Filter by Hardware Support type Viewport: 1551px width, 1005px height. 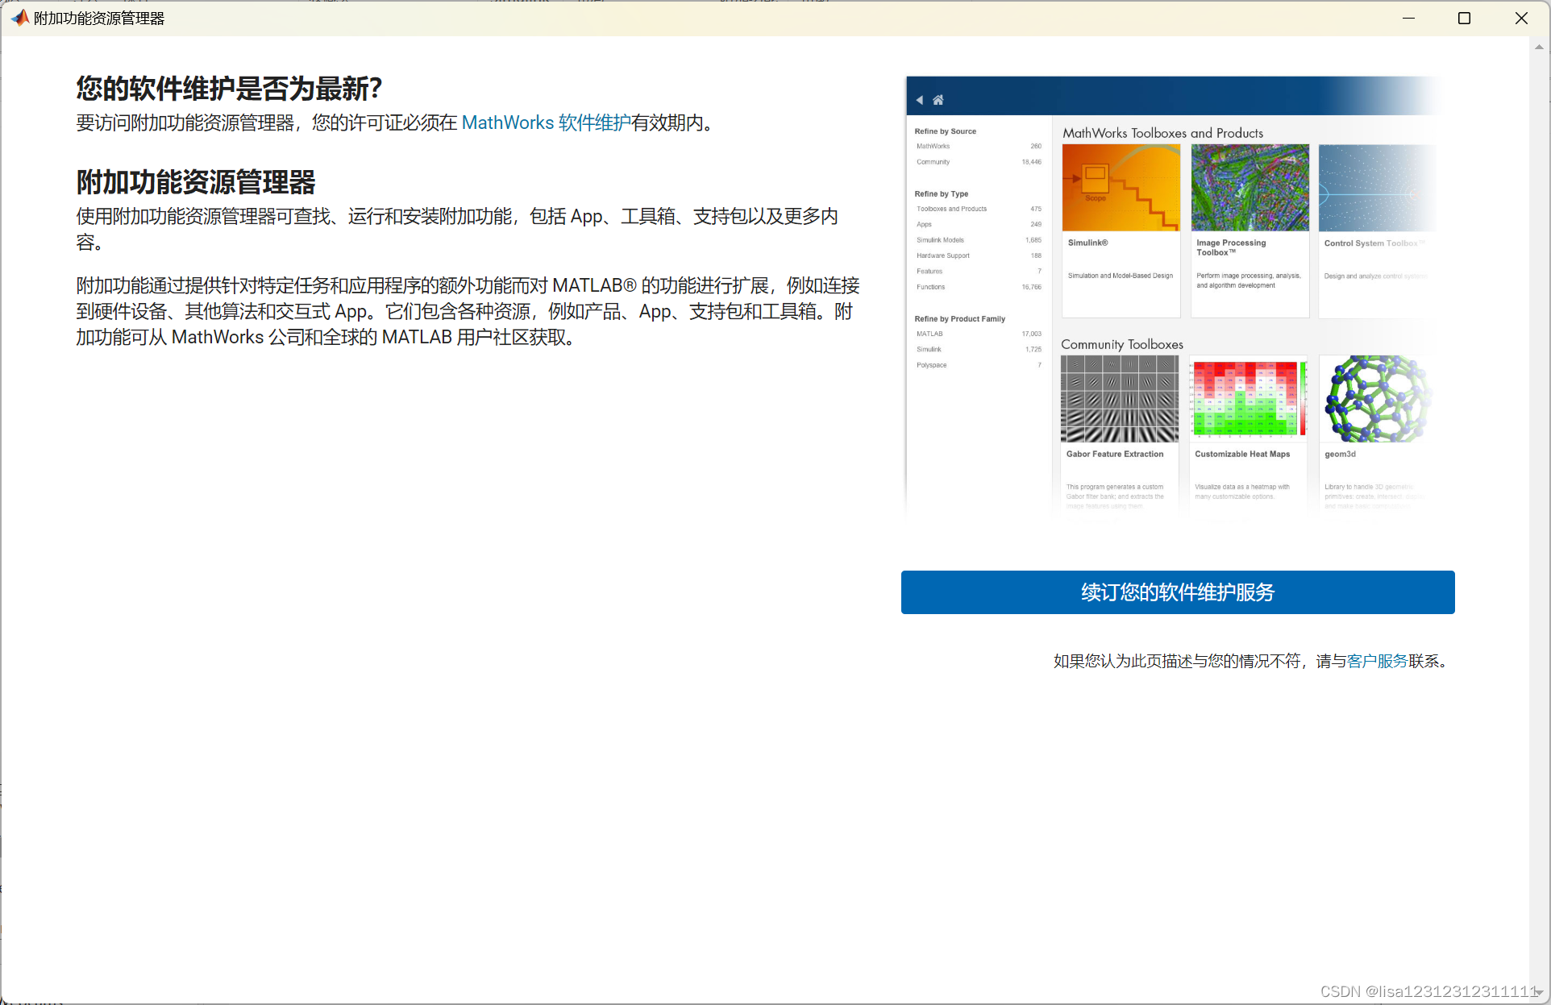pyautogui.click(x=942, y=255)
